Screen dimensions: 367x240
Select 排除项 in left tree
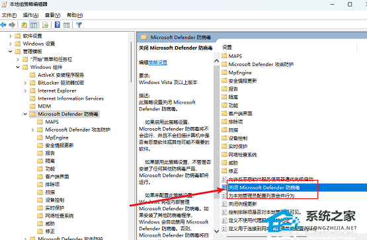(52, 184)
